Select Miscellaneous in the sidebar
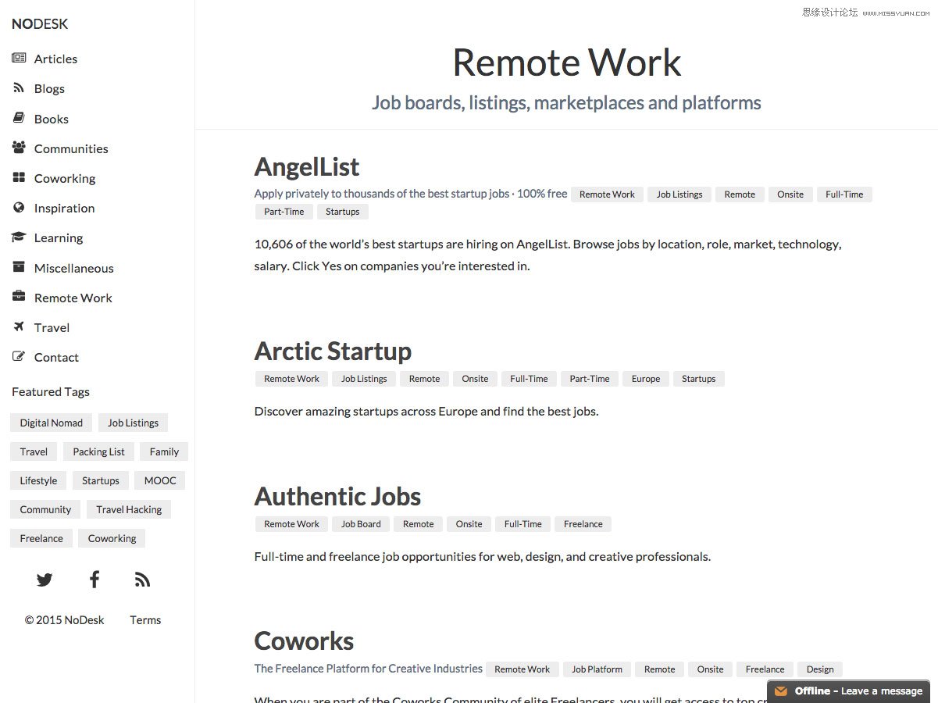The width and height of the screenshot is (938, 703). [74, 268]
